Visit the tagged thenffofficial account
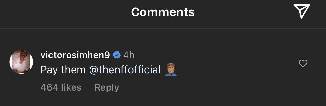Viewport: 326px width, 106px height. (125, 70)
